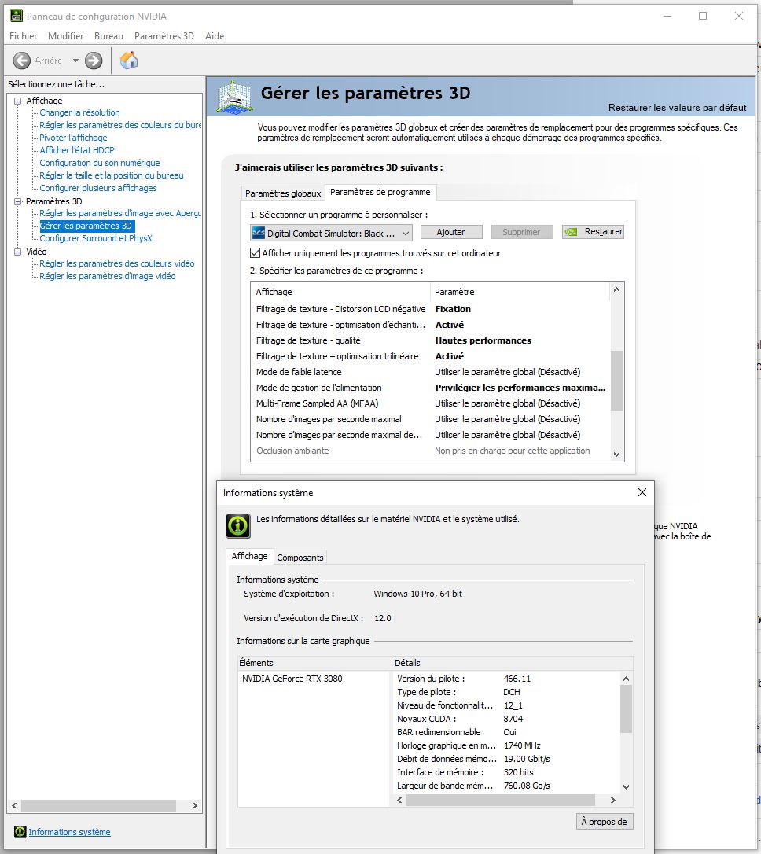Click the 'Noyaux CUDA' detail row

[x=506, y=719]
